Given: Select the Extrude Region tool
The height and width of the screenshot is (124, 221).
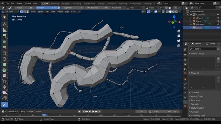Looking at the screenshot, I should 4,36.
